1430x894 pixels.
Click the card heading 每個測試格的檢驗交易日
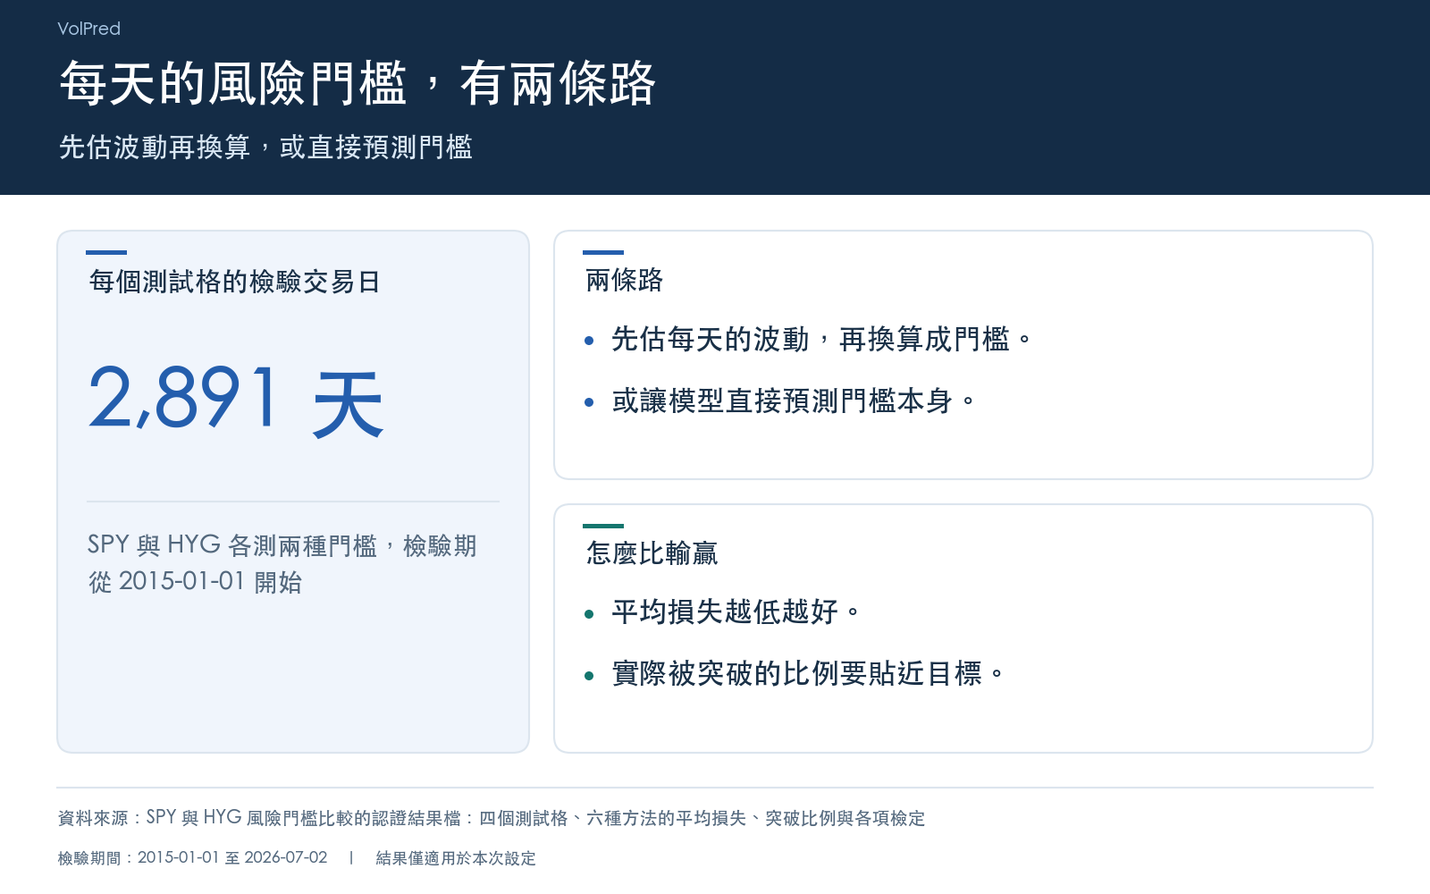(x=234, y=282)
